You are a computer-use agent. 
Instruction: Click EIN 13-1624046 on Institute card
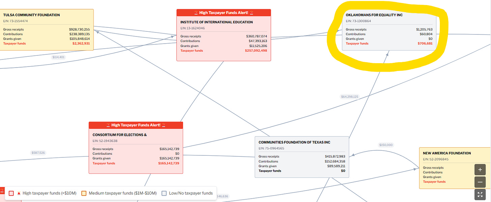pos(193,28)
